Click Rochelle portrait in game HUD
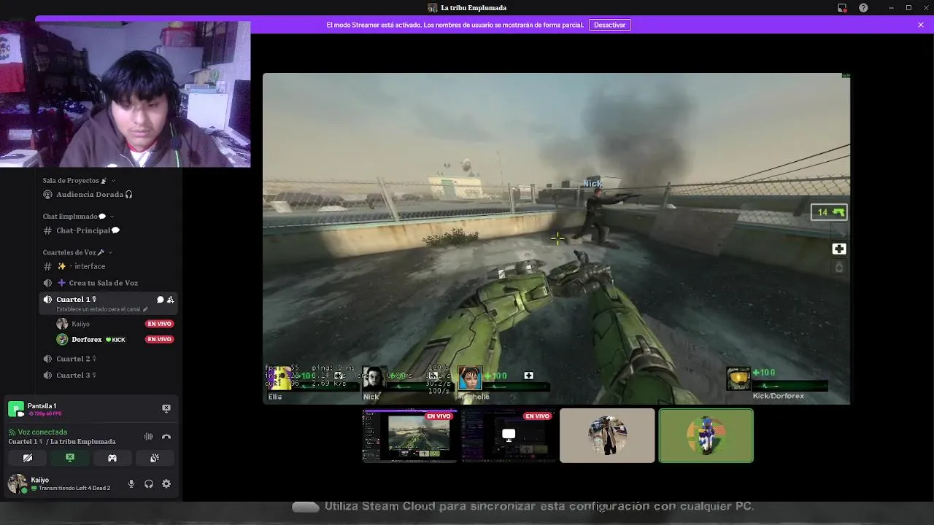The image size is (934, 525). pos(470,378)
